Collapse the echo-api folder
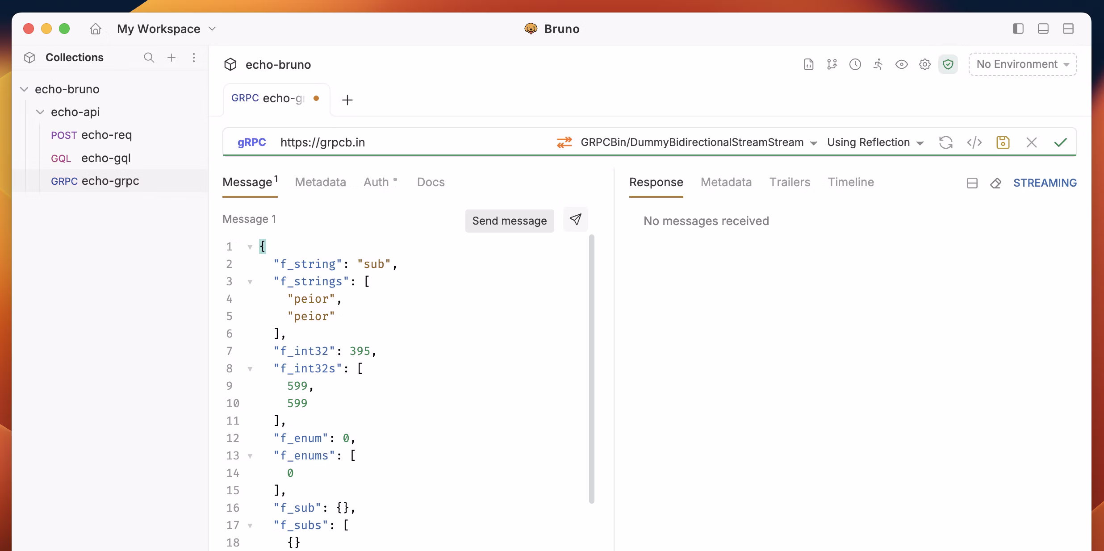 tap(40, 112)
